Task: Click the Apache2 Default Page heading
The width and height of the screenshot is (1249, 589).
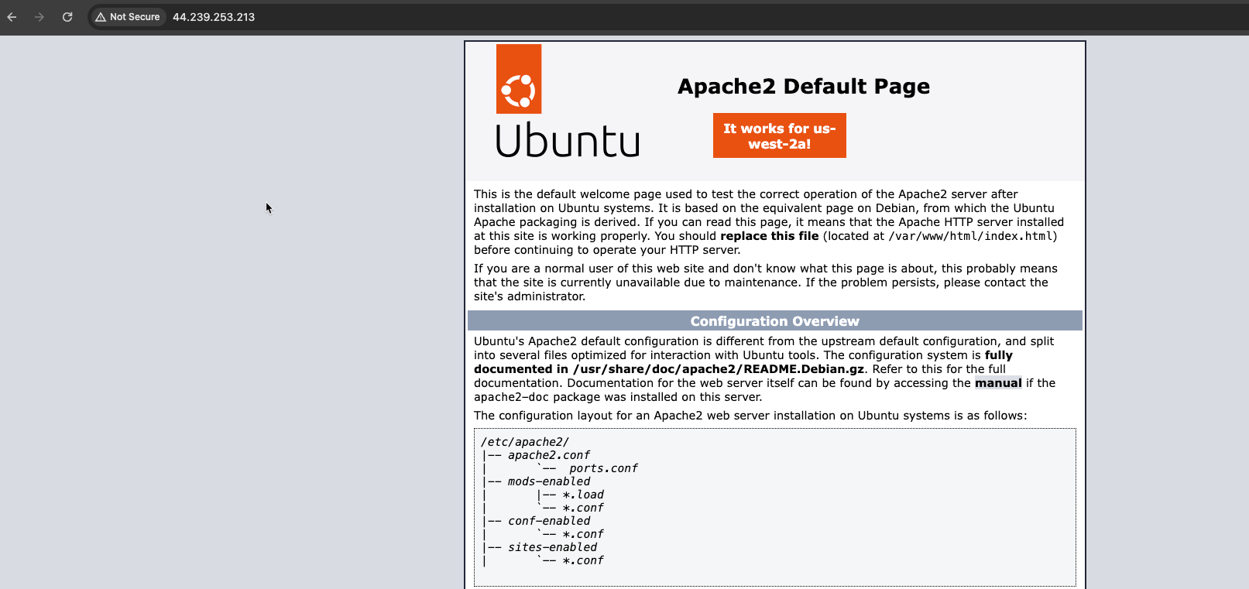Action: click(804, 86)
